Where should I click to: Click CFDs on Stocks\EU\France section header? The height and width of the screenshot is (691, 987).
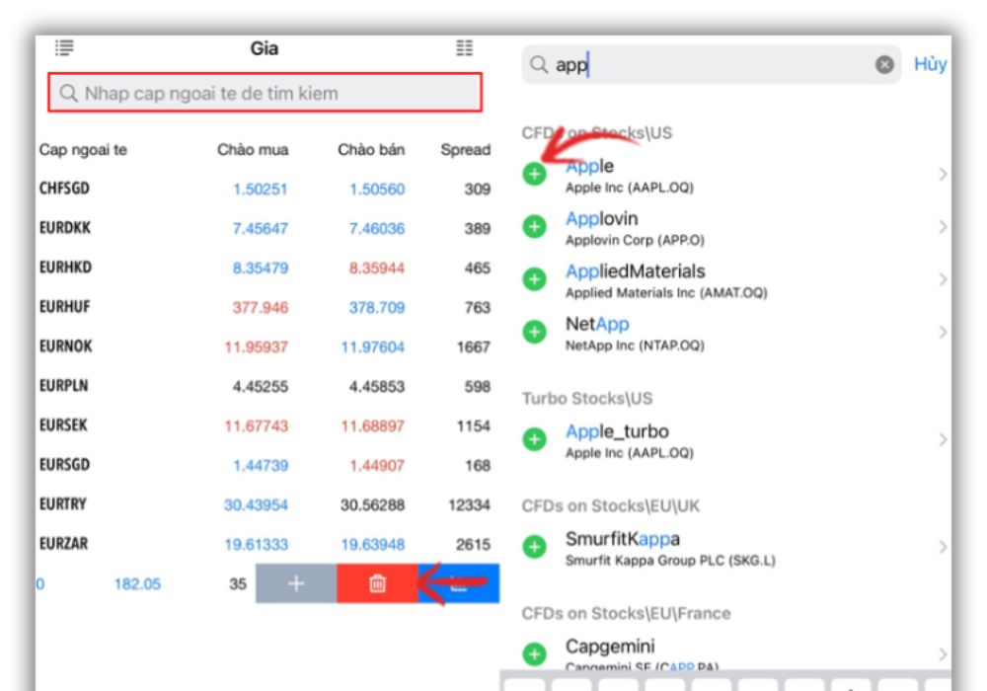pyautogui.click(x=626, y=614)
